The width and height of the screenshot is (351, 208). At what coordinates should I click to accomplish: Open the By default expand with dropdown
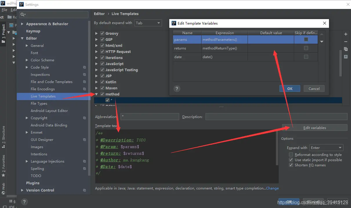pos(148,23)
